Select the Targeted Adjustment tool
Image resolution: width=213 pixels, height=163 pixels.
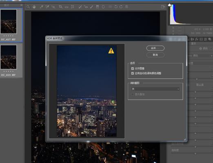[x=53, y=7]
